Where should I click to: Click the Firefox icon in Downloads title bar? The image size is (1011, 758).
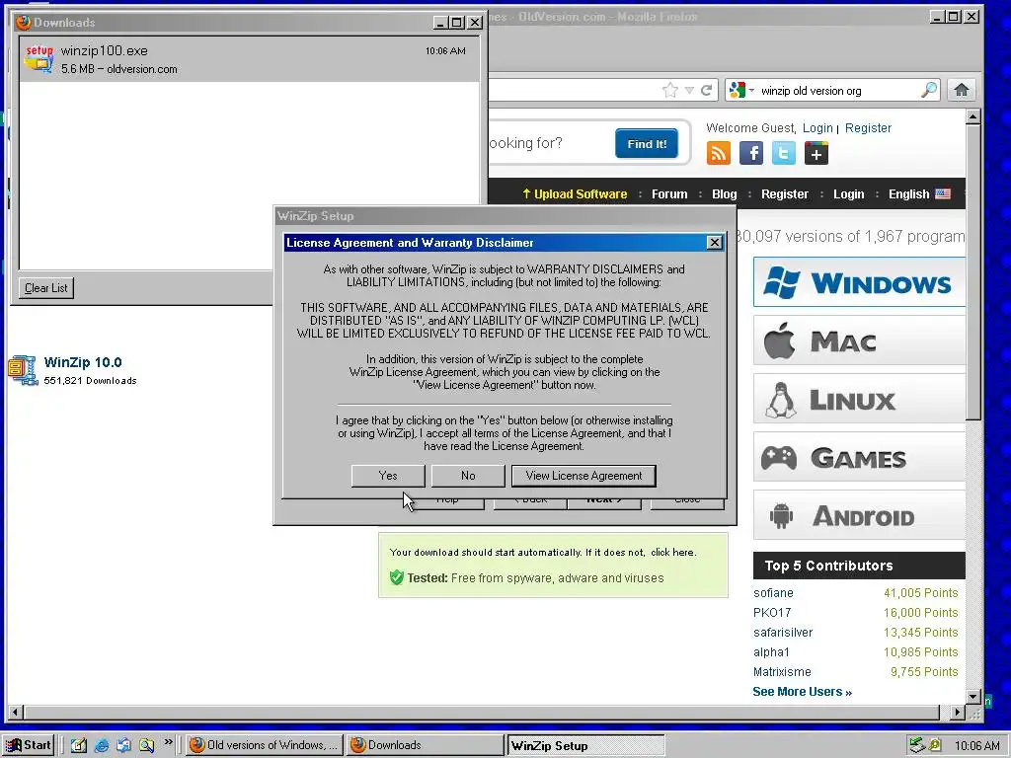(24, 22)
